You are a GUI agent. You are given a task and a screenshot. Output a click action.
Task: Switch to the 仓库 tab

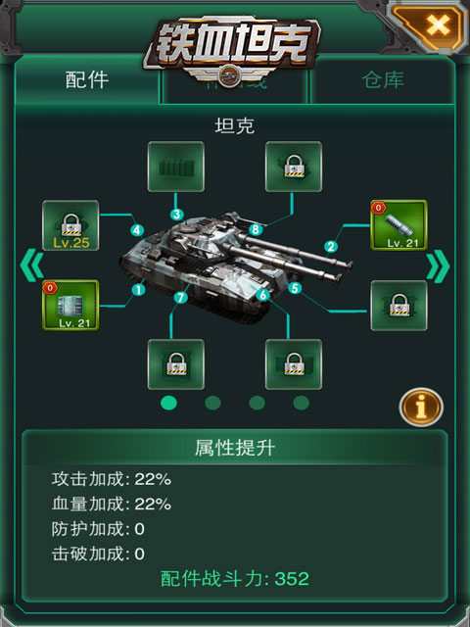(383, 80)
